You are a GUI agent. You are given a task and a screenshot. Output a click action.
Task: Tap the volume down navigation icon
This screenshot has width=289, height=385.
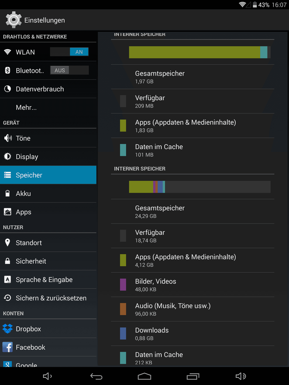click(47, 376)
